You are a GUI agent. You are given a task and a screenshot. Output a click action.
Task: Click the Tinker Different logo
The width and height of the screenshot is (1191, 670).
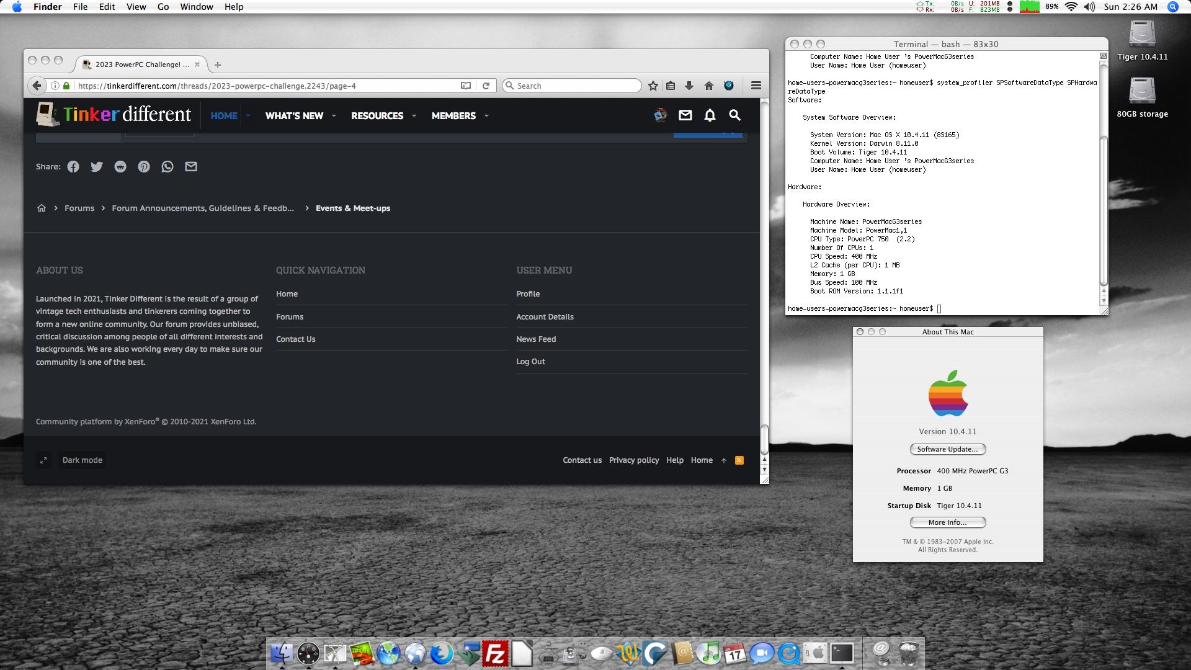click(114, 114)
